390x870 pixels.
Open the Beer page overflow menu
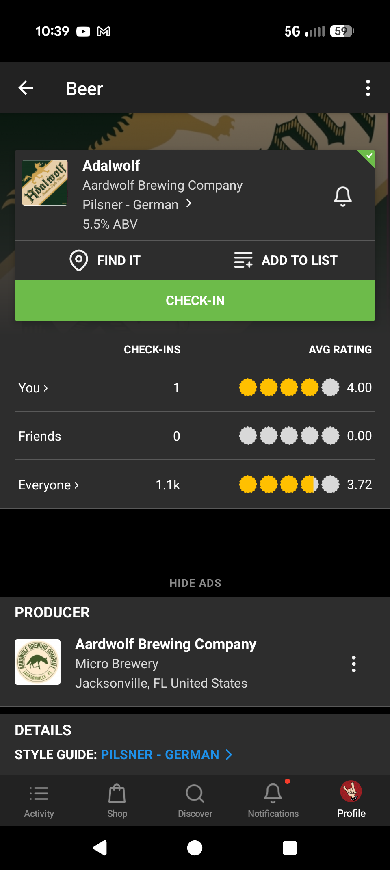[368, 88]
